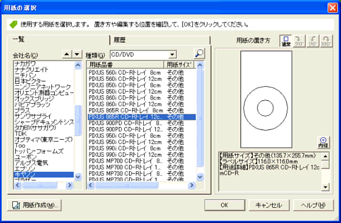Click the キャンセル button
The height and width of the screenshot is (223, 341).
pos(269,205)
